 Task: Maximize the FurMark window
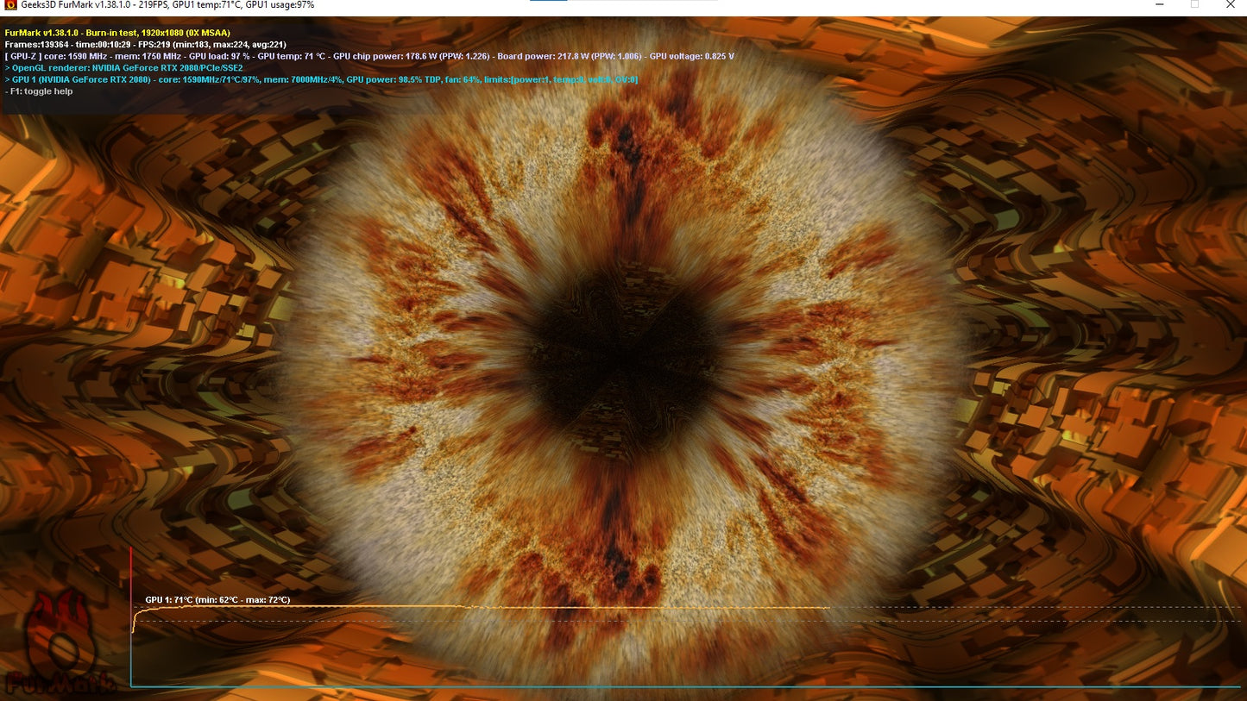tap(1194, 4)
